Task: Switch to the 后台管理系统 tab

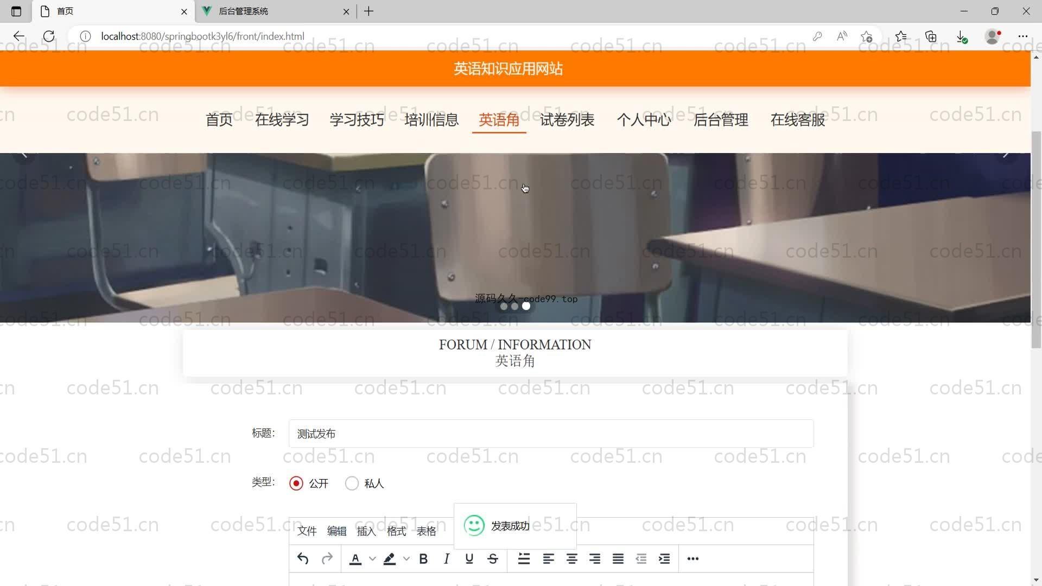Action: coord(277,11)
